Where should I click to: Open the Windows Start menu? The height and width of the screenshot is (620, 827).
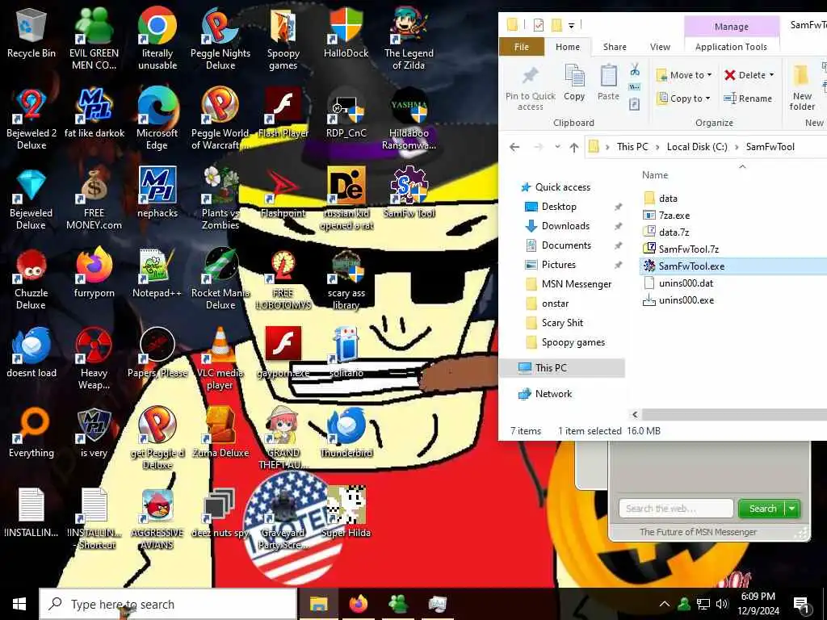(x=19, y=604)
